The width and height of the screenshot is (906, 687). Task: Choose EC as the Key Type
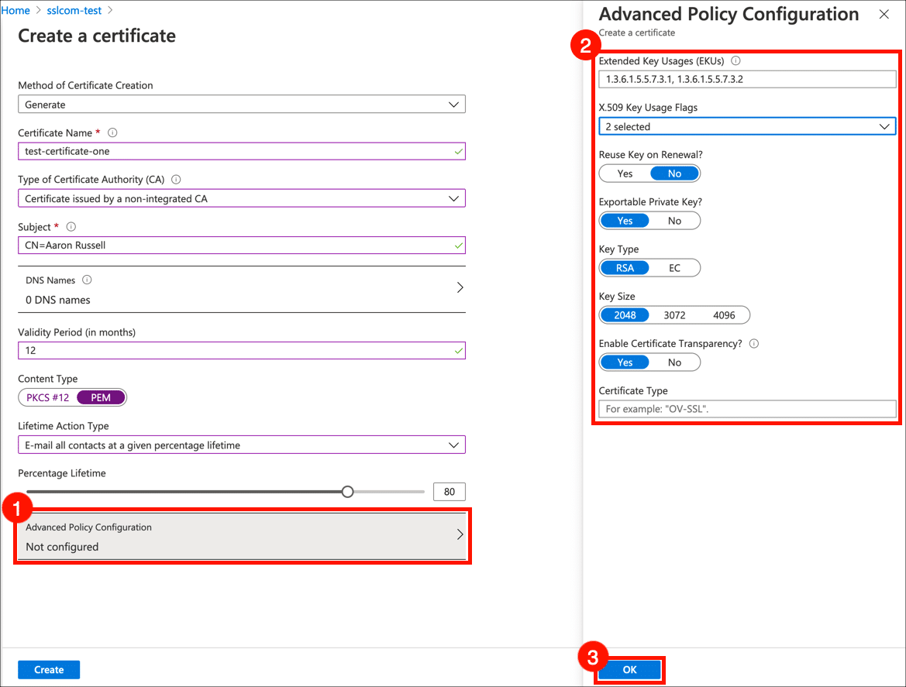coord(674,268)
